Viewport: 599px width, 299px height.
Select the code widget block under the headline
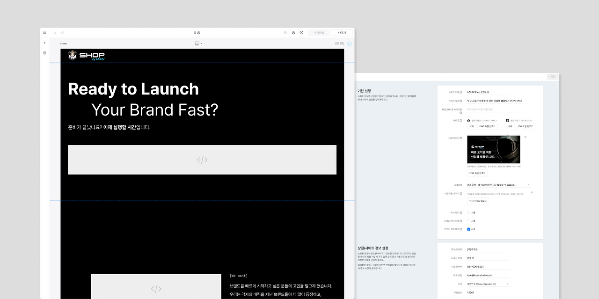click(202, 160)
